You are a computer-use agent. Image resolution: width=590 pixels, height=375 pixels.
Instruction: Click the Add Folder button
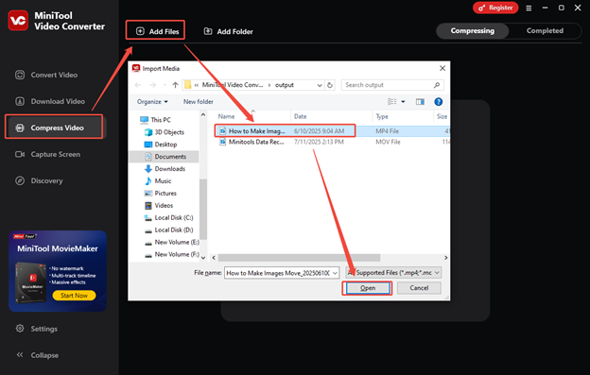[x=228, y=31]
